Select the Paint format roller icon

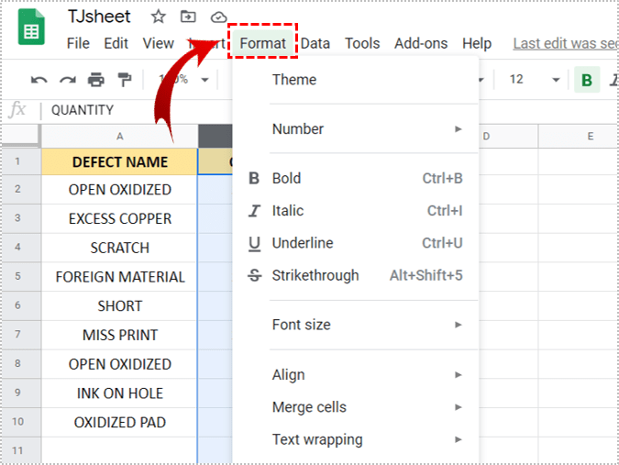click(124, 80)
